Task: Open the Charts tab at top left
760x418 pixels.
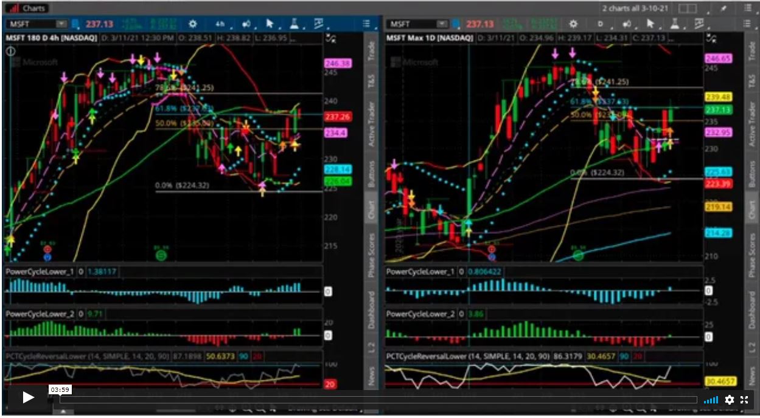Action: tap(27, 9)
